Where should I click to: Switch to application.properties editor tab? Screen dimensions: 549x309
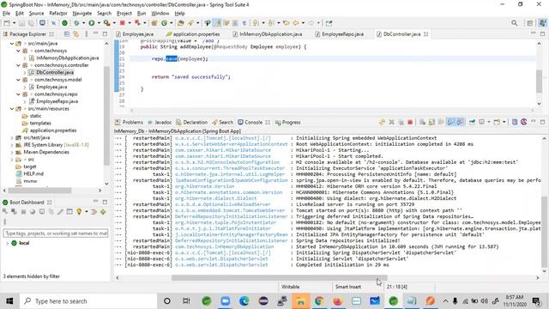[x=193, y=34]
